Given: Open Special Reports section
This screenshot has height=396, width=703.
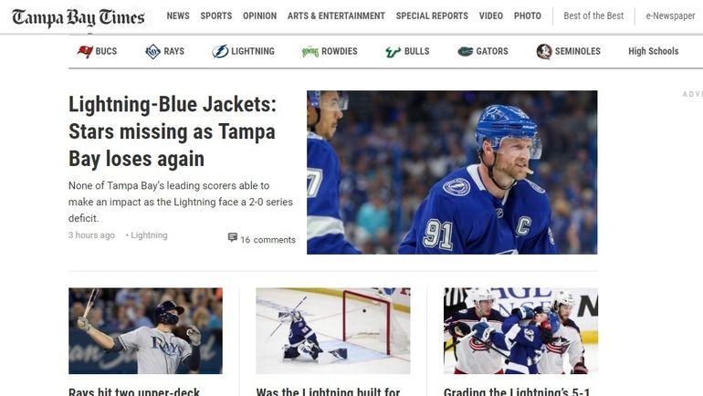Looking at the screenshot, I should (x=432, y=16).
